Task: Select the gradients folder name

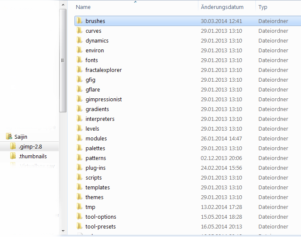Action: click(97, 109)
